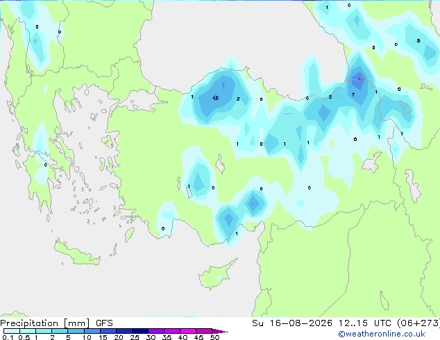Click the over-50 mm arrow tip of legend
This screenshot has width=440, height=340.
[x=220, y=331]
